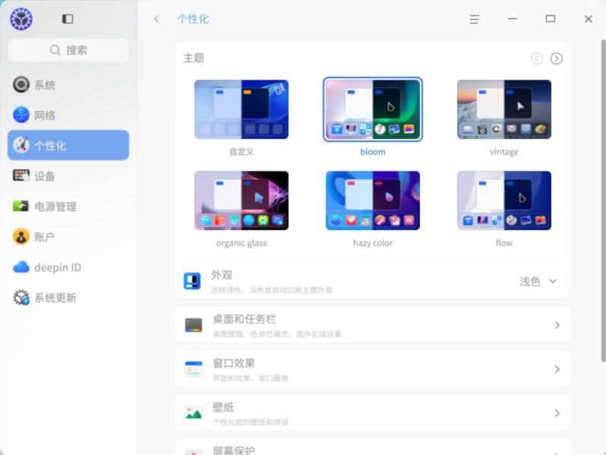Select the vintage theme thumbnail
The width and height of the screenshot is (606, 455).
click(x=504, y=109)
